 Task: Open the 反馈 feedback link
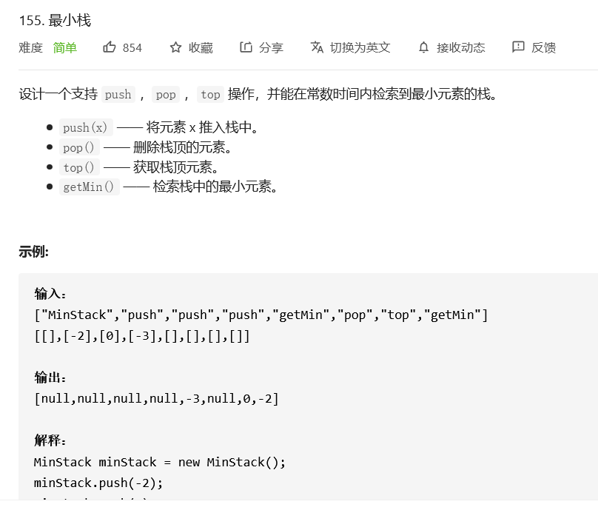click(x=543, y=47)
